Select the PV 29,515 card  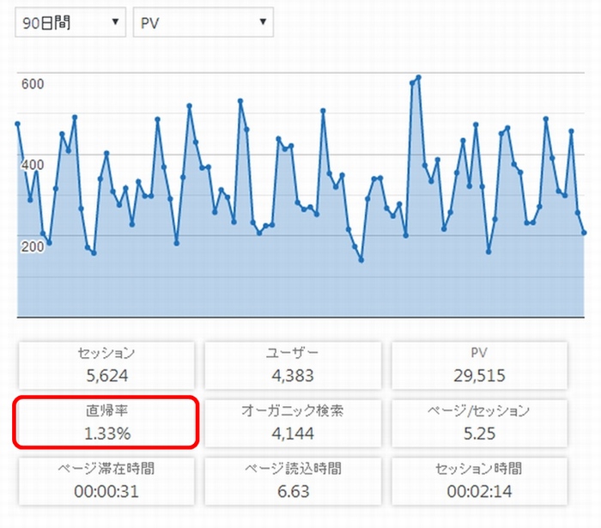(x=479, y=366)
